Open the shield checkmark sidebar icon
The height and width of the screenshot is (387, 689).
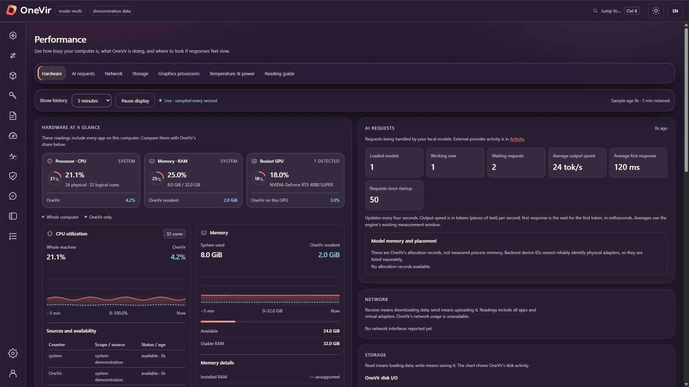13,176
